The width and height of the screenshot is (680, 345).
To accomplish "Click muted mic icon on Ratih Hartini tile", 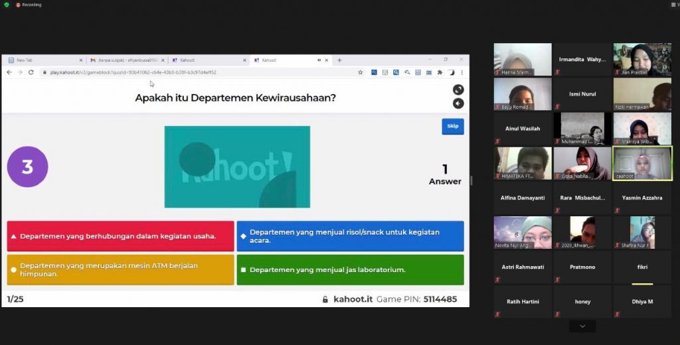I will pos(497,314).
